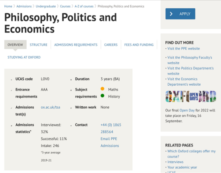Click the Open Day text link
Screen dimensions: 221x173
click(x=187, y=110)
